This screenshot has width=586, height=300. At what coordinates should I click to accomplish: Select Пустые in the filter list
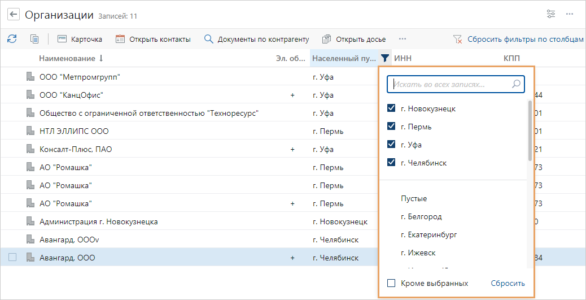click(414, 199)
